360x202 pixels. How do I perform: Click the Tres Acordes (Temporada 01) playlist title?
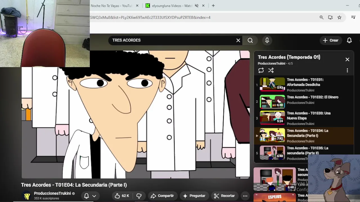click(289, 57)
